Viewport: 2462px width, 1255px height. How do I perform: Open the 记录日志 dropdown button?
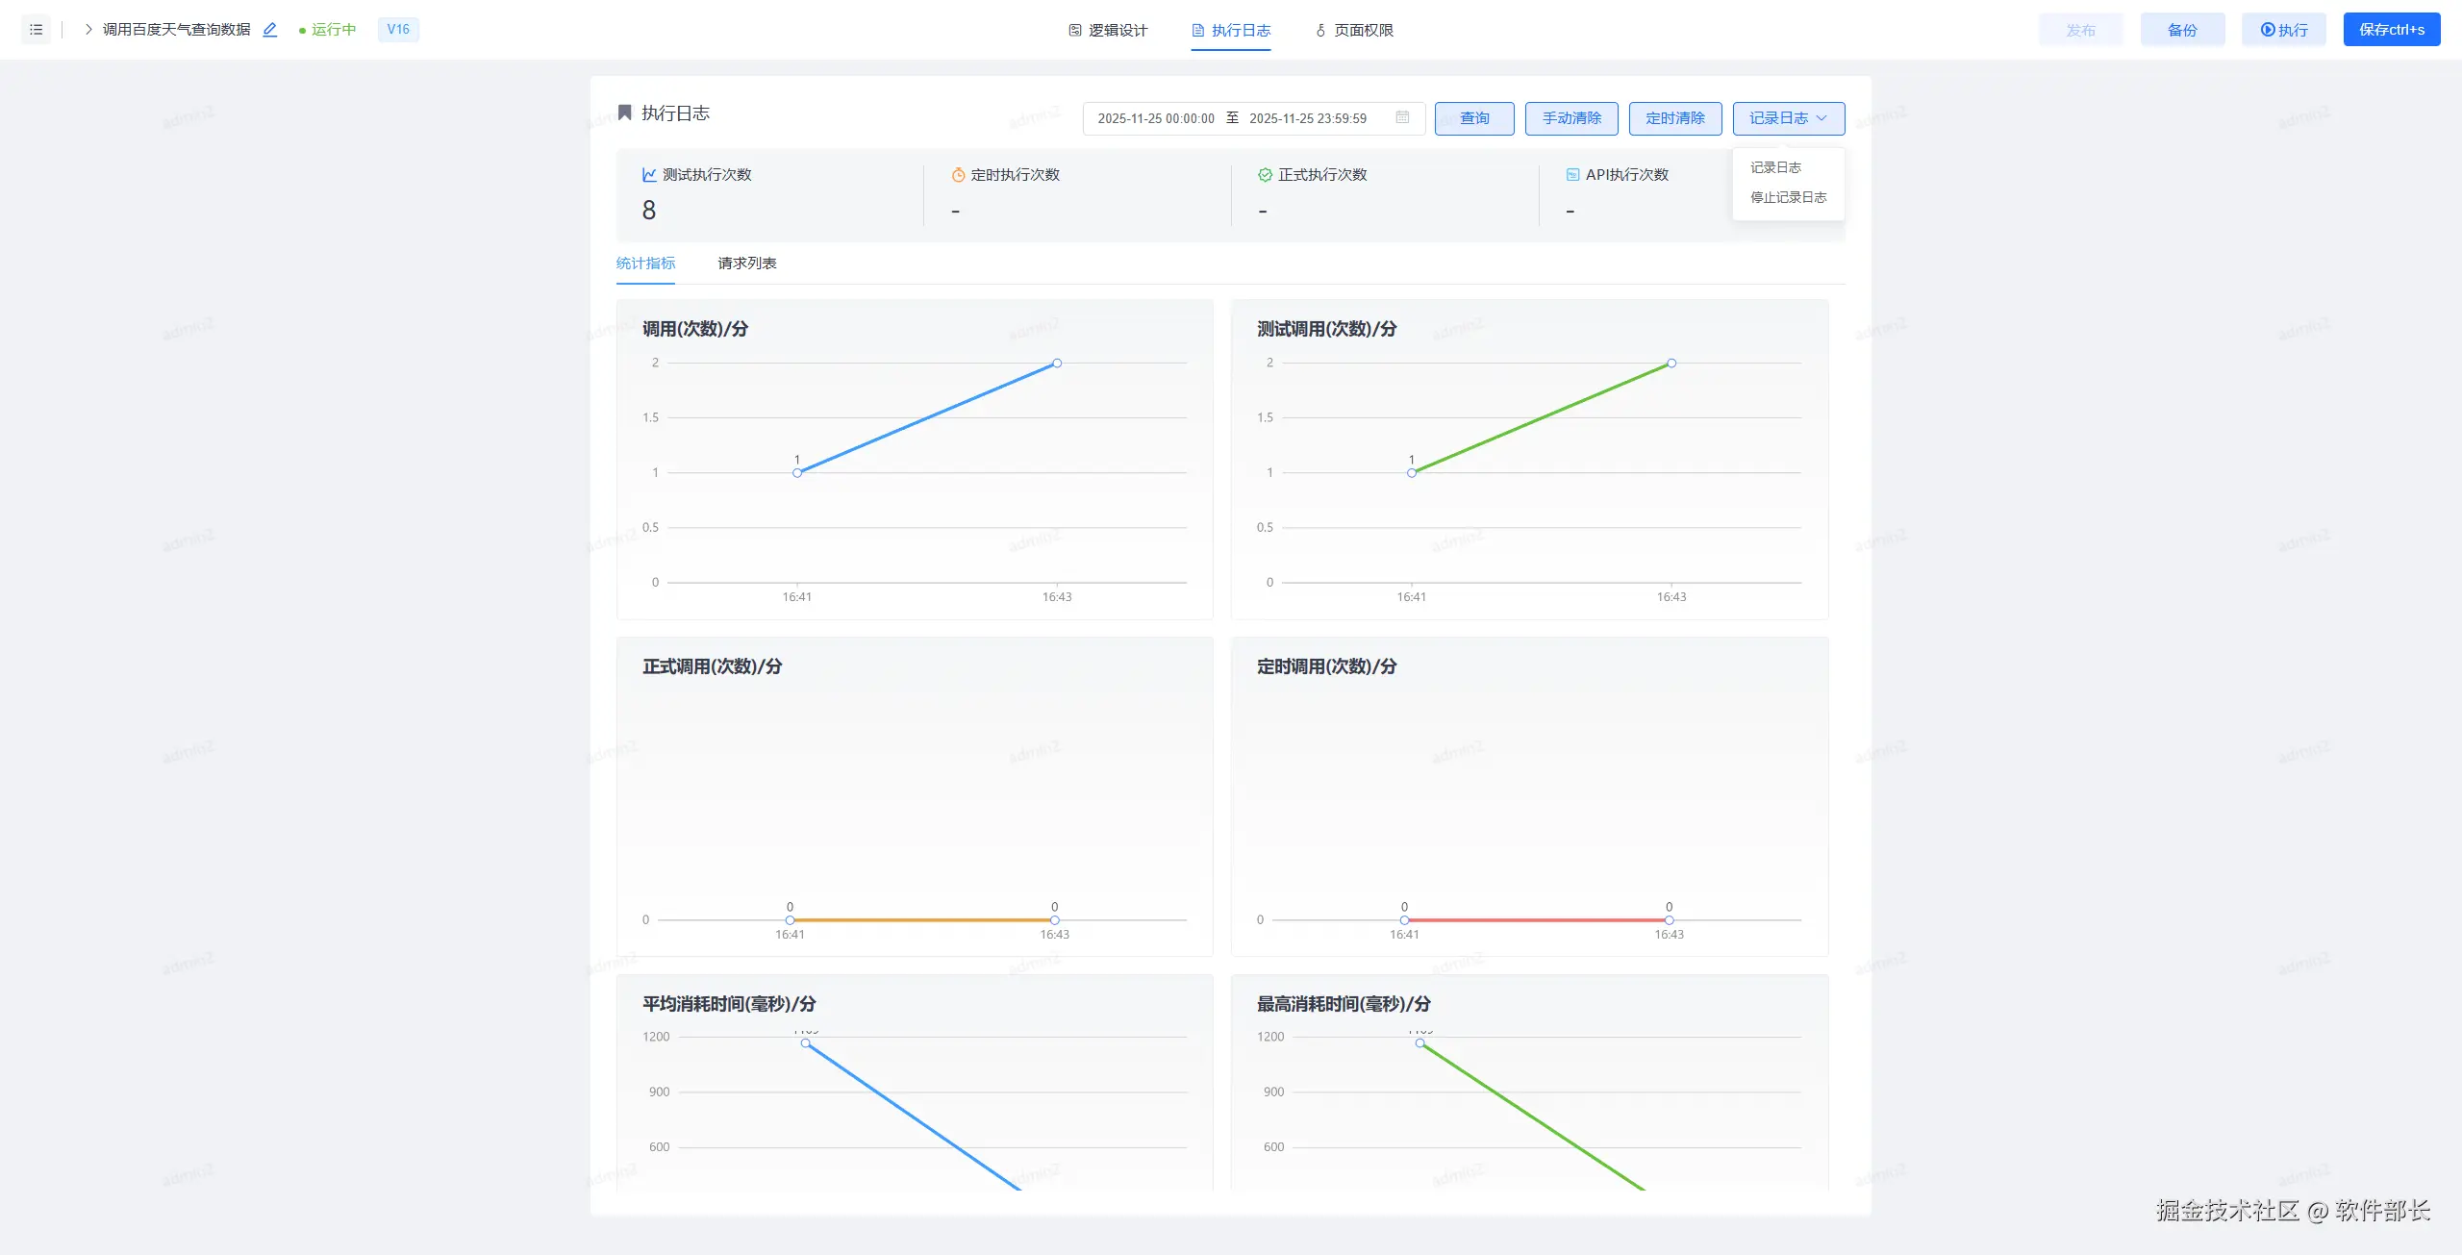point(1788,118)
